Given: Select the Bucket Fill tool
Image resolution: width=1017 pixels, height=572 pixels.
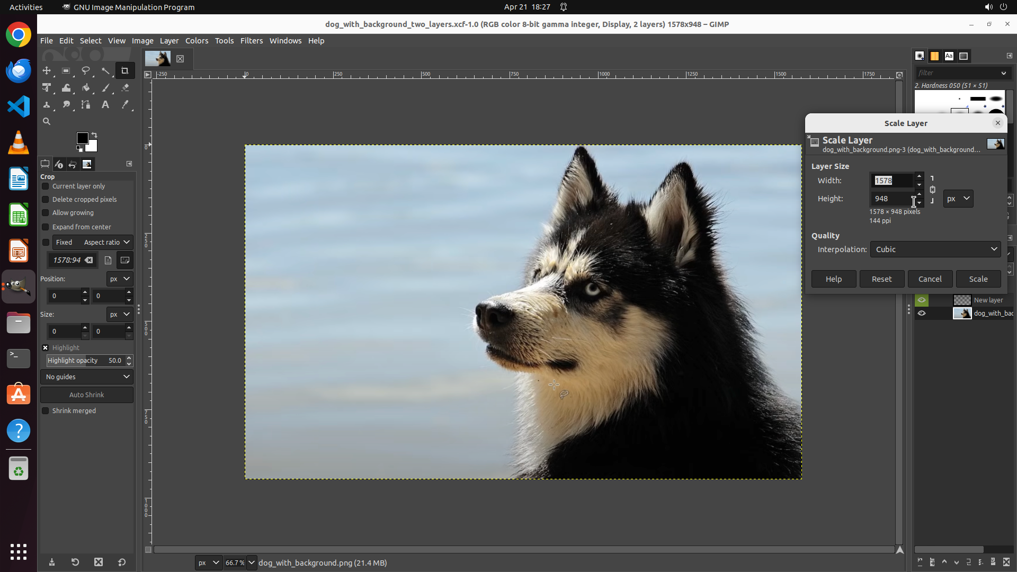Looking at the screenshot, I should click(86, 88).
